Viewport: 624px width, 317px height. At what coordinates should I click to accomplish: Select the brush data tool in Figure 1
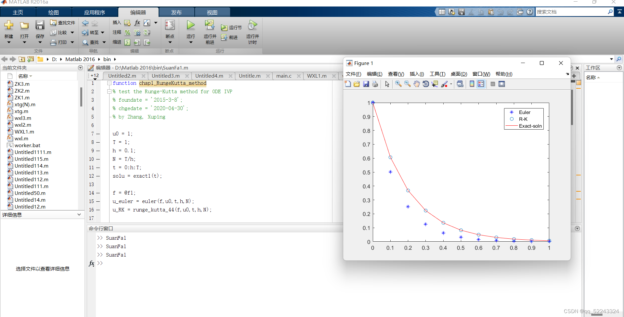point(444,84)
